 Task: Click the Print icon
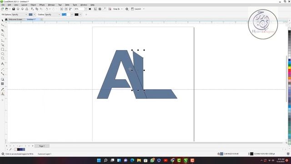(27, 9)
